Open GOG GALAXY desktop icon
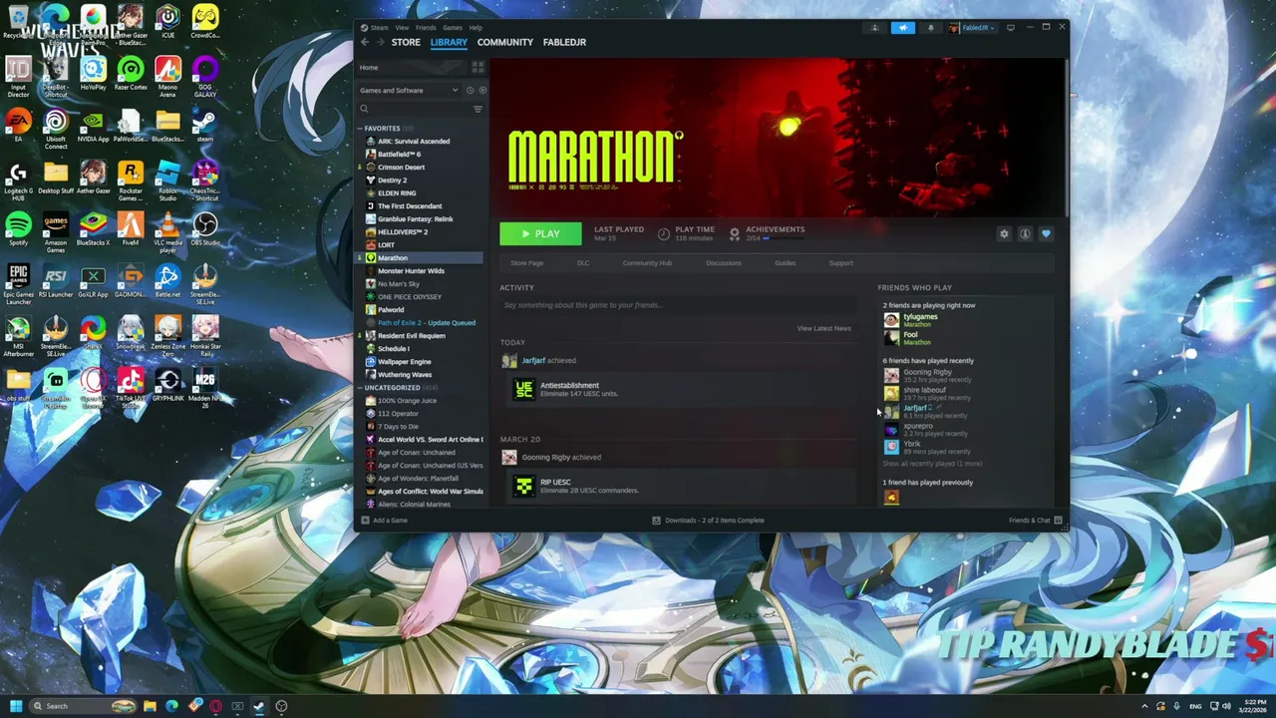 click(204, 76)
